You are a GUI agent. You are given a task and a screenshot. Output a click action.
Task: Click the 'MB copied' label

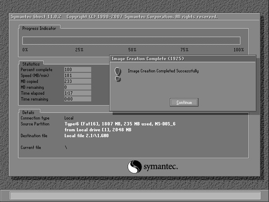pyautogui.click(x=29, y=81)
